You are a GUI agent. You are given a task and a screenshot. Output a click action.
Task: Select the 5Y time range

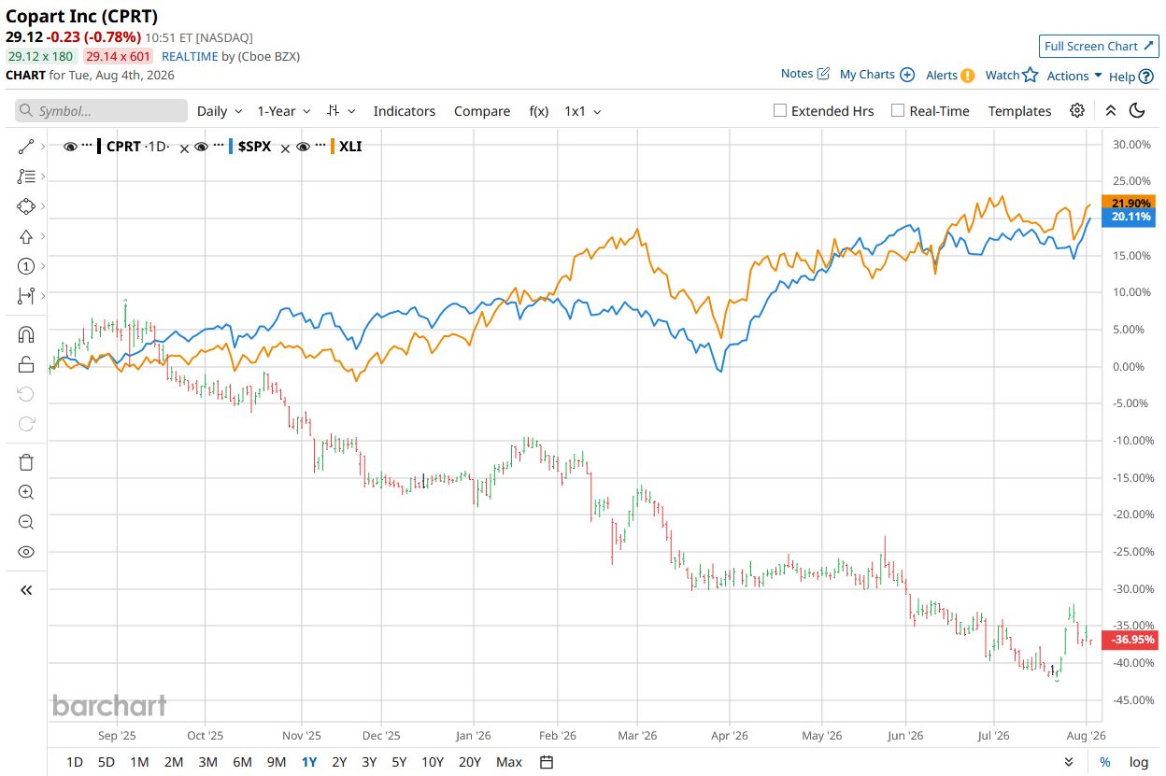click(x=399, y=762)
